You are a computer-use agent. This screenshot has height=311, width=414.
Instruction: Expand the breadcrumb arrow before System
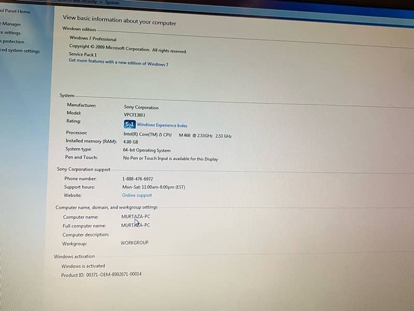pyautogui.click(x=101, y=3)
